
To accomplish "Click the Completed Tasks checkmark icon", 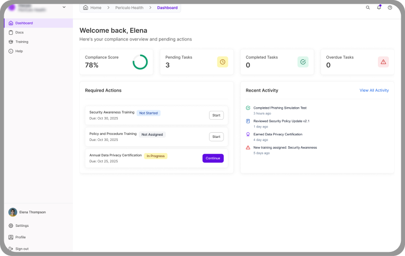I will point(303,62).
